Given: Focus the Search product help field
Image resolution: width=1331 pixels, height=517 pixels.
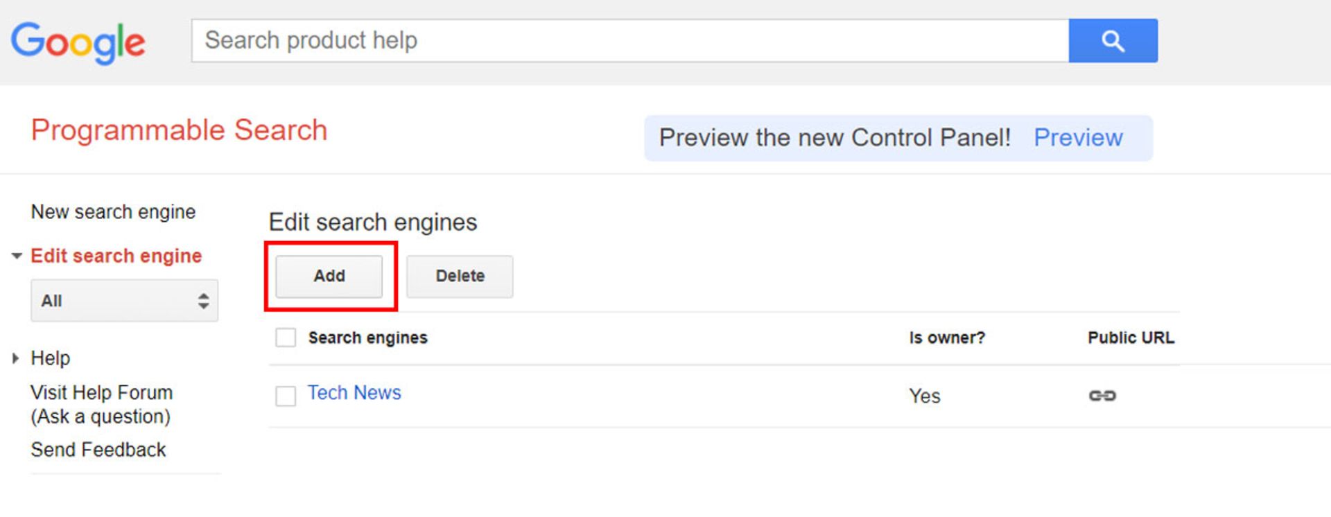Looking at the screenshot, I should pos(629,41).
